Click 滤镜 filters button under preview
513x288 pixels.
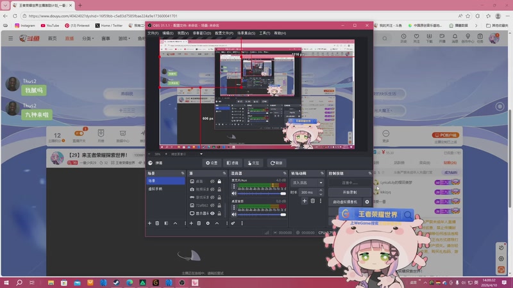click(x=233, y=163)
